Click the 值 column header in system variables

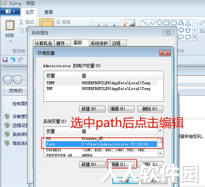[118, 131]
